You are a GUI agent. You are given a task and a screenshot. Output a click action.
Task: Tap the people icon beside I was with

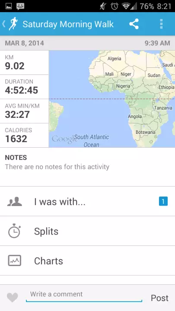pyautogui.click(x=15, y=202)
